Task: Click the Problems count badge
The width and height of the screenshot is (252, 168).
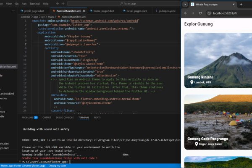Action: coord(36,118)
